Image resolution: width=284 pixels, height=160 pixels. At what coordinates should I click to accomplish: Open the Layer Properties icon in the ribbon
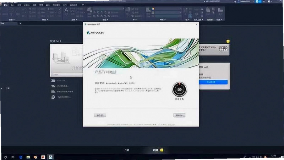pyautogui.click(x=90, y=10)
